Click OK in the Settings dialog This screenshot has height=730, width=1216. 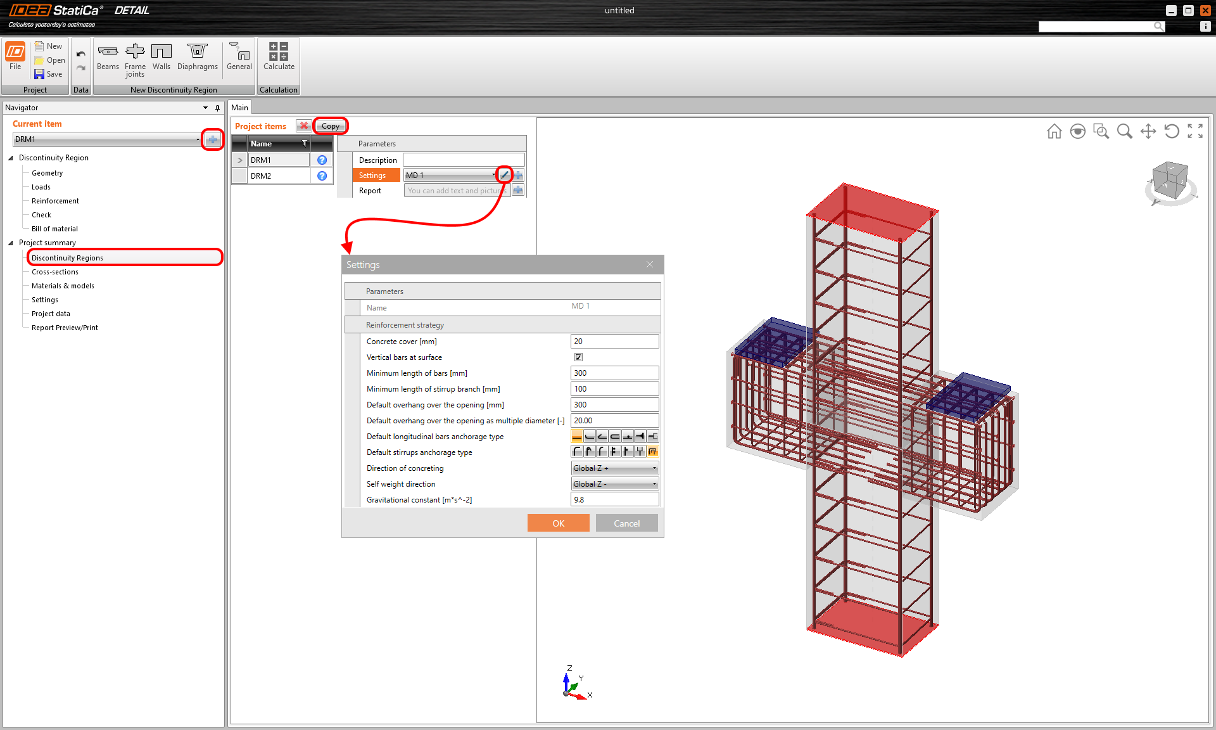point(557,523)
